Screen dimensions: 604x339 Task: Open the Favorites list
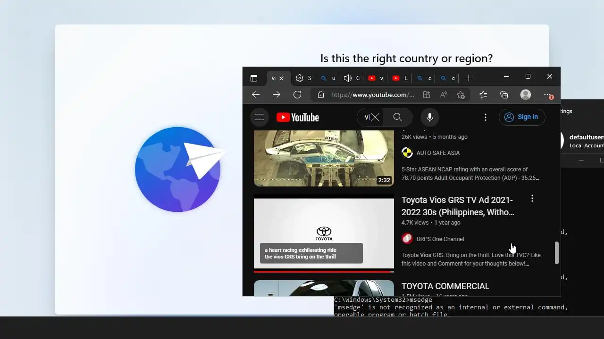click(483, 95)
